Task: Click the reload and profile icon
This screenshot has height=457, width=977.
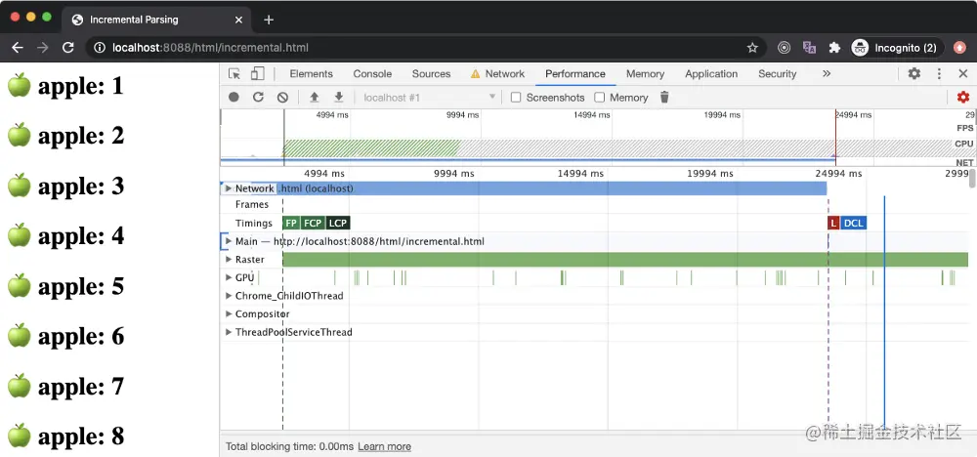Action: click(258, 97)
